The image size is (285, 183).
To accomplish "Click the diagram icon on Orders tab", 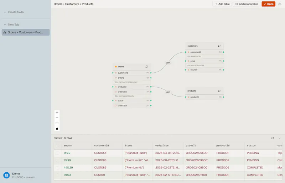I will click(5, 32).
